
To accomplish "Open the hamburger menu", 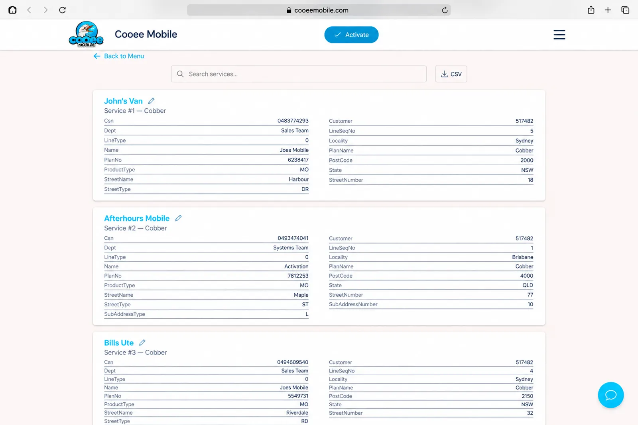I will pyautogui.click(x=559, y=35).
